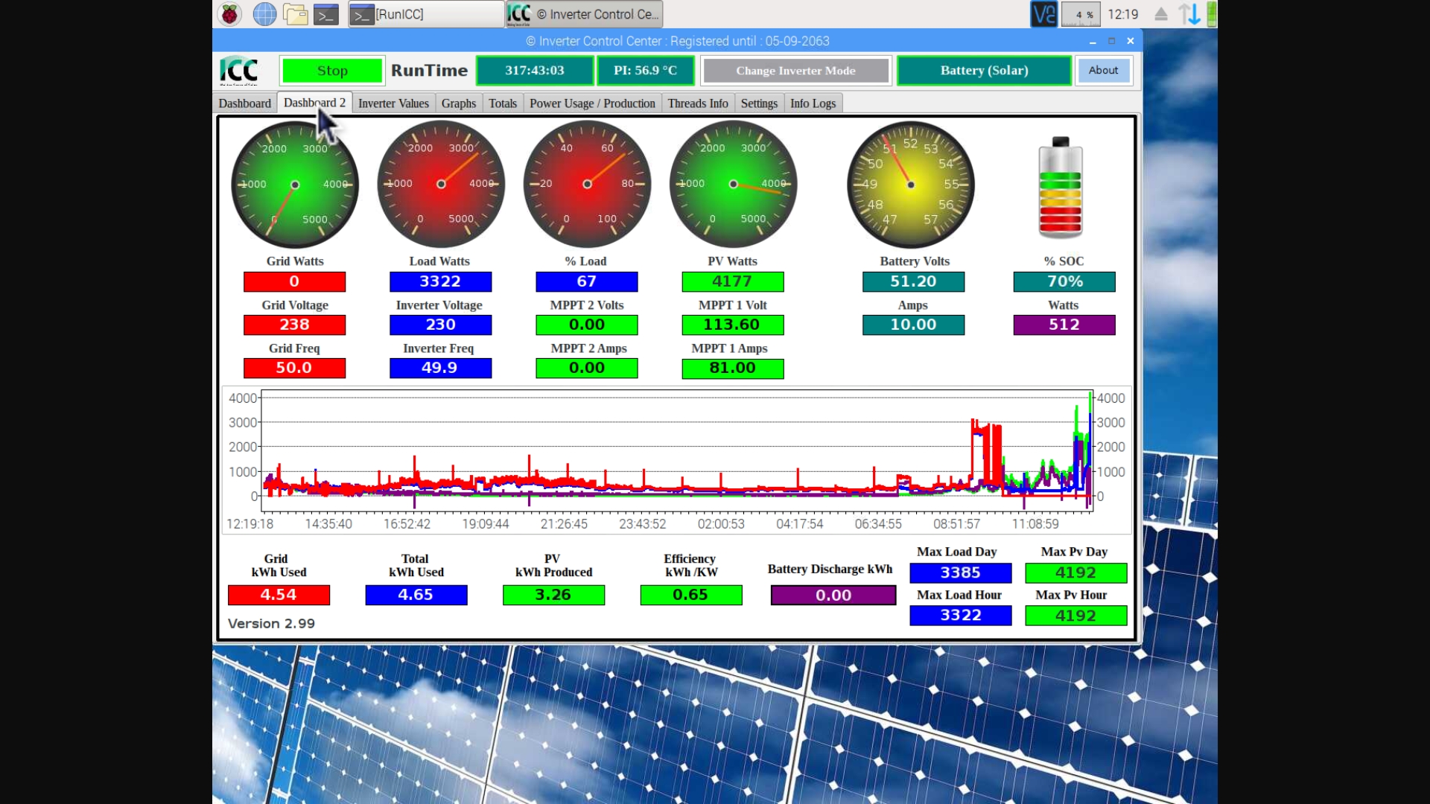
Task: Open the network transfer arrows icon
Action: pyautogui.click(x=1189, y=14)
